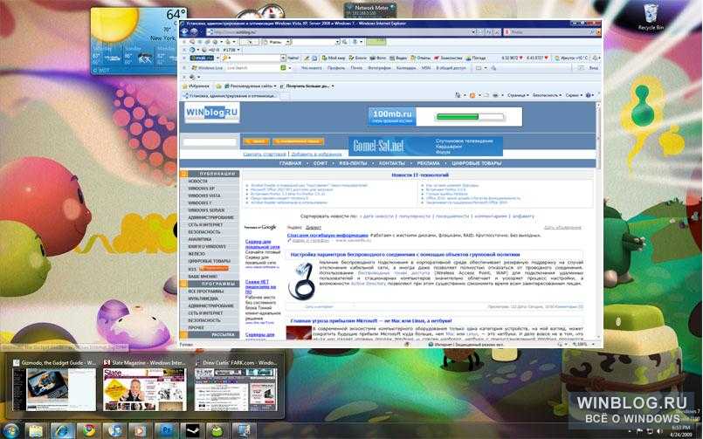The height and width of the screenshot is (439, 703).
Task: Open ГЛАВНАЯ in the site menu
Action: coord(290,163)
